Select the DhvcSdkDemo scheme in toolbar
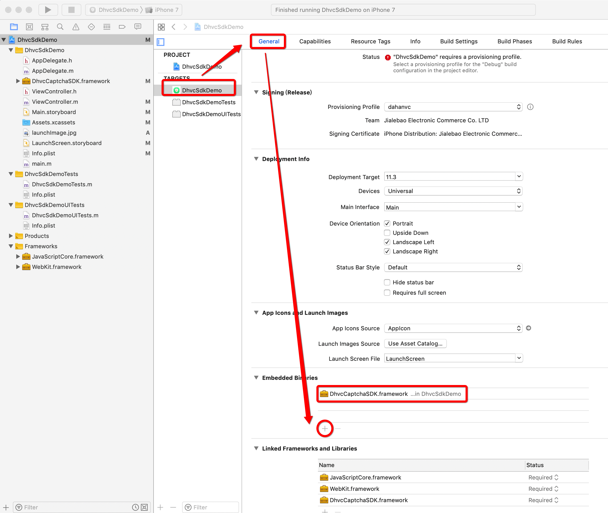The height and width of the screenshot is (513, 608). 114,10
